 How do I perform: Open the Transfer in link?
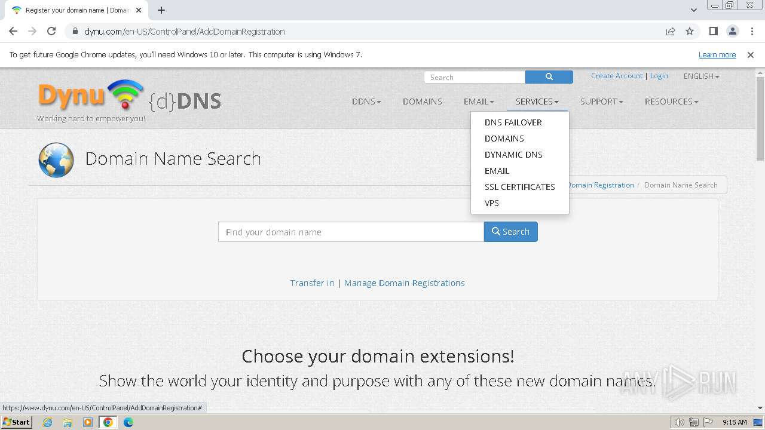[x=312, y=283]
